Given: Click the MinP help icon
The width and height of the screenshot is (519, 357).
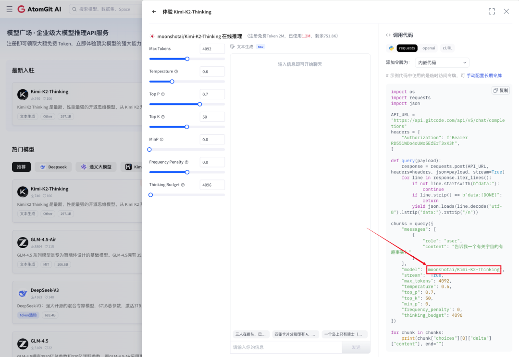Looking at the screenshot, I should click(161, 140).
